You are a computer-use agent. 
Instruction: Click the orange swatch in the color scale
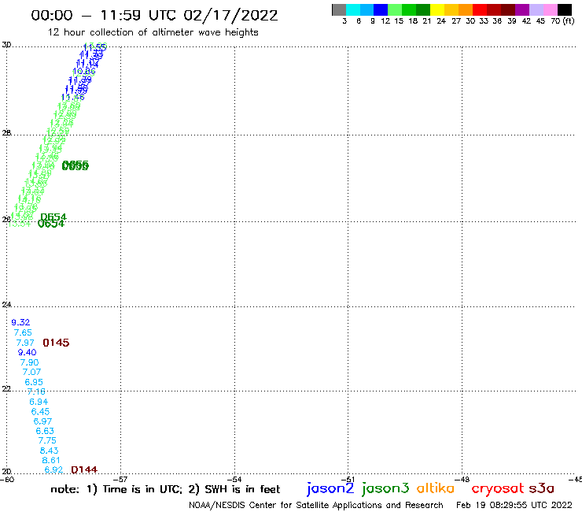point(466,9)
